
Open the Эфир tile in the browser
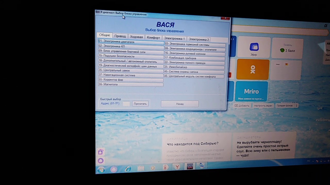click(254, 47)
